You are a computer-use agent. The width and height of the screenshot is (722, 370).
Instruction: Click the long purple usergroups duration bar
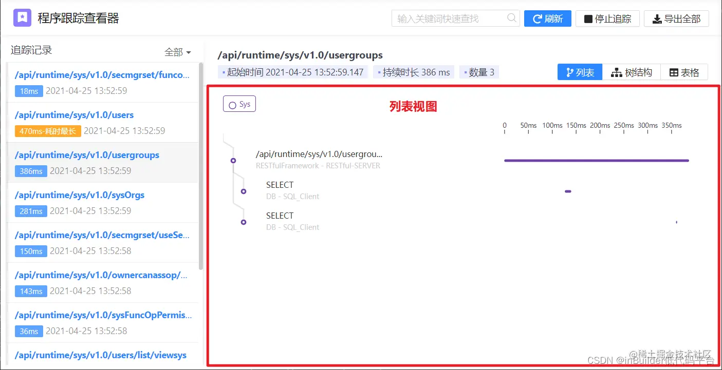pos(597,161)
